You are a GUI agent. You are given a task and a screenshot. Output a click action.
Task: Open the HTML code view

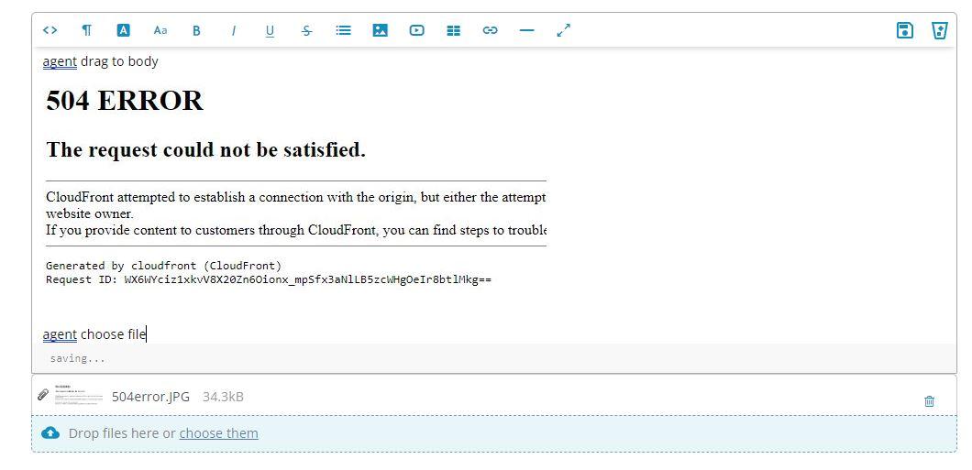[50, 30]
